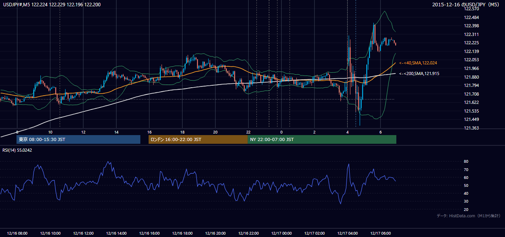505x237 pixels.
Task: Click the ロンドン 16:00-22:00 JST session bar
Action: (x=198, y=139)
